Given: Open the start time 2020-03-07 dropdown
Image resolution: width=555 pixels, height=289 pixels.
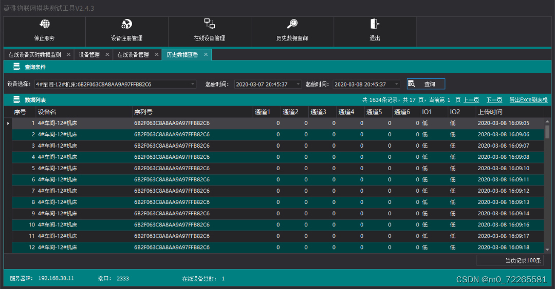Looking at the screenshot, I should coord(298,85).
